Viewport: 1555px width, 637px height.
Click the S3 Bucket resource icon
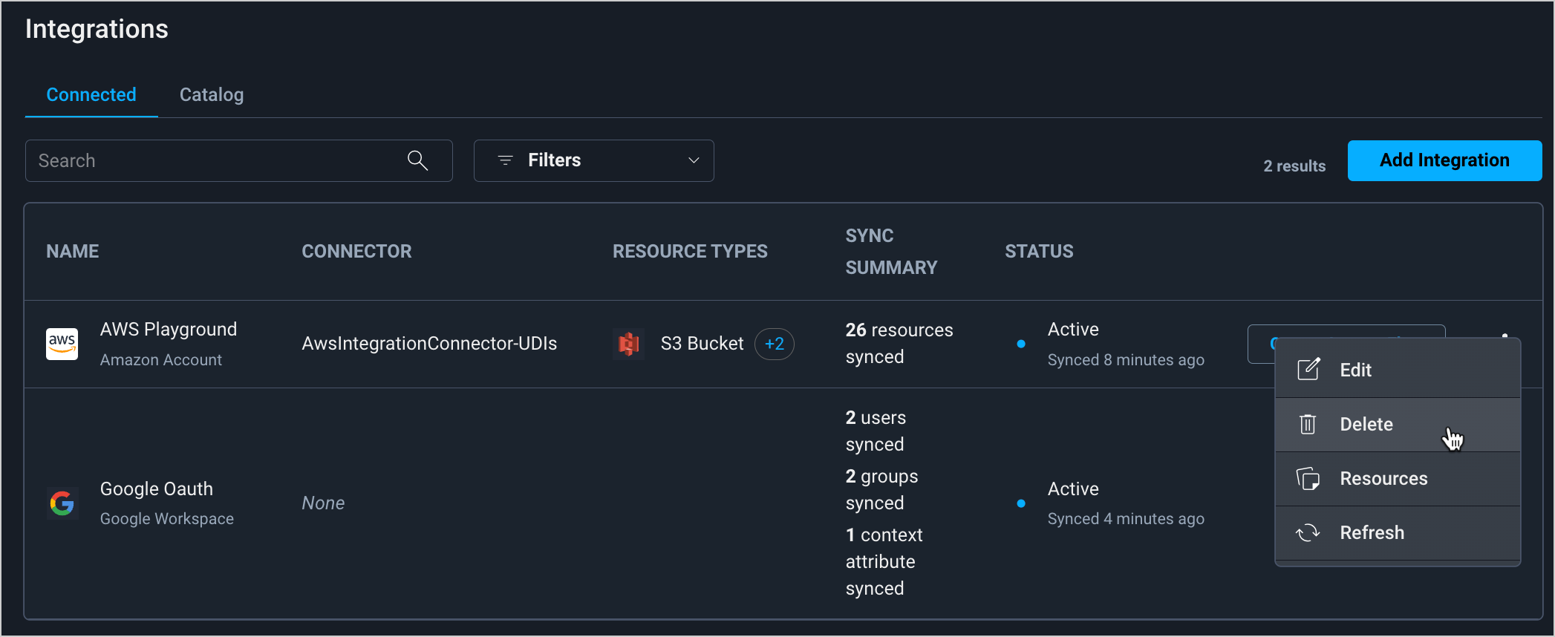(x=629, y=344)
